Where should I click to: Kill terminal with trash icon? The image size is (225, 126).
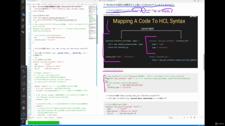click(x=194, y=118)
